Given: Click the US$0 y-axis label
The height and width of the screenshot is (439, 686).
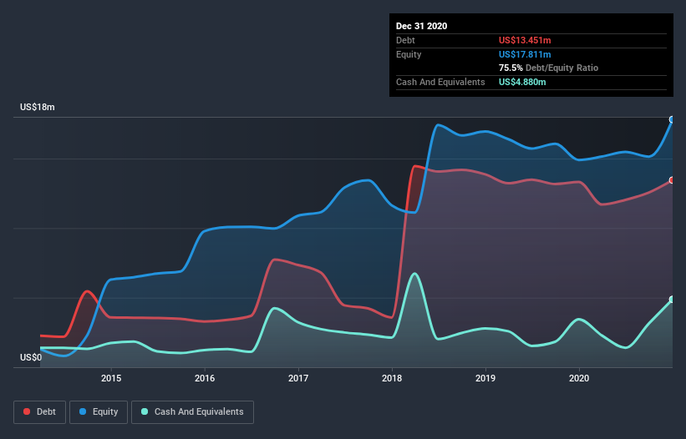Looking at the screenshot, I should [x=31, y=357].
